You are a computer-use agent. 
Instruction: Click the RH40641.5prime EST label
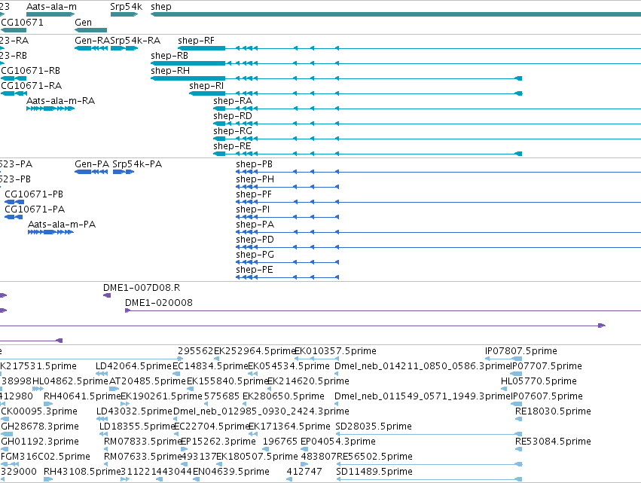pyautogui.click(x=82, y=396)
